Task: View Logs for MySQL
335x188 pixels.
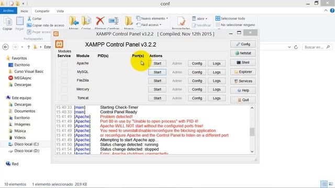Action: [x=217, y=72]
